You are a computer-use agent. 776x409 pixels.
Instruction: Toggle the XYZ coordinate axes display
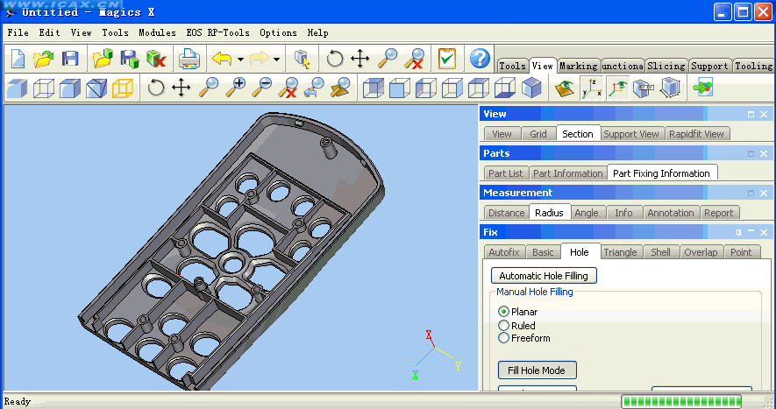[x=592, y=88]
